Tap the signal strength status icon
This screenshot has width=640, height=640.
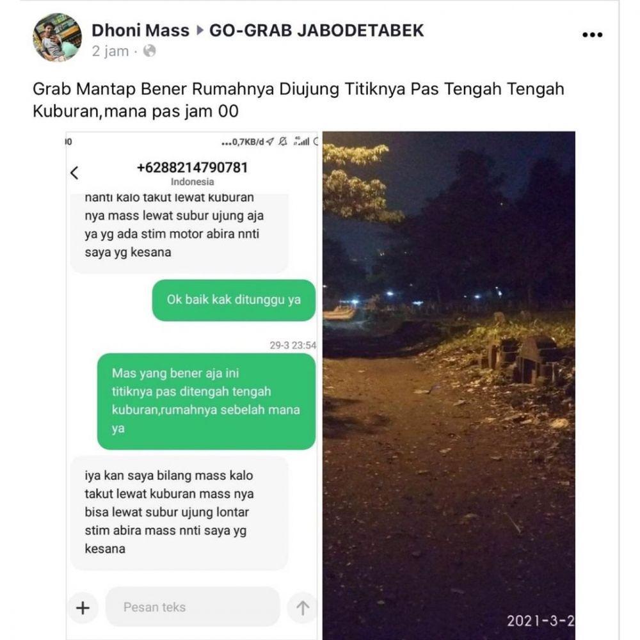[301, 141]
